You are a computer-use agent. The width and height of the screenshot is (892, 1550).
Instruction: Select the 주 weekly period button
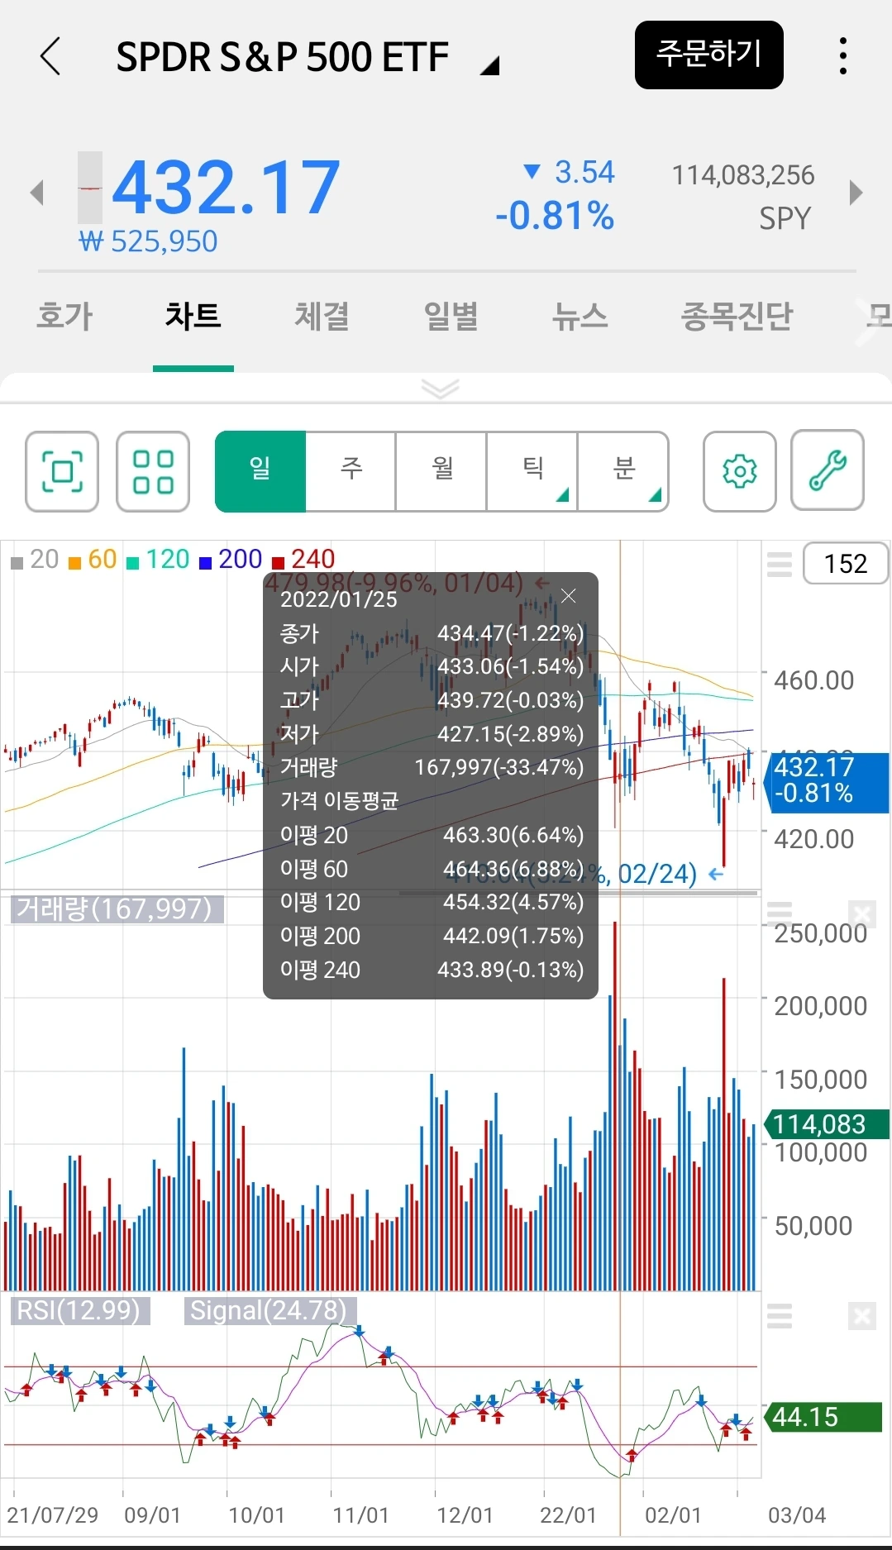351,471
